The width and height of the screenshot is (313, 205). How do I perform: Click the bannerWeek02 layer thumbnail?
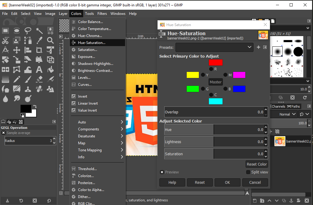280,141
